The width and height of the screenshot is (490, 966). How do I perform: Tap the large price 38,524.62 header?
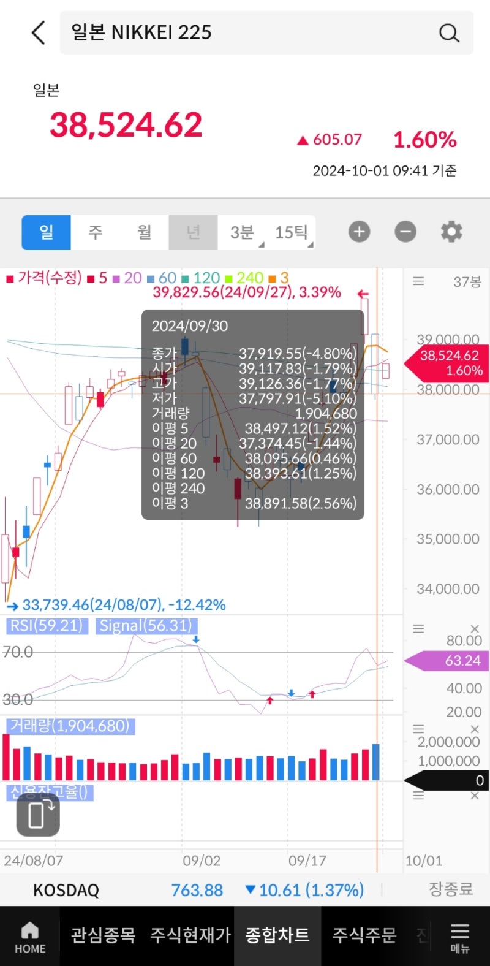pyautogui.click(x=126, y=125)
